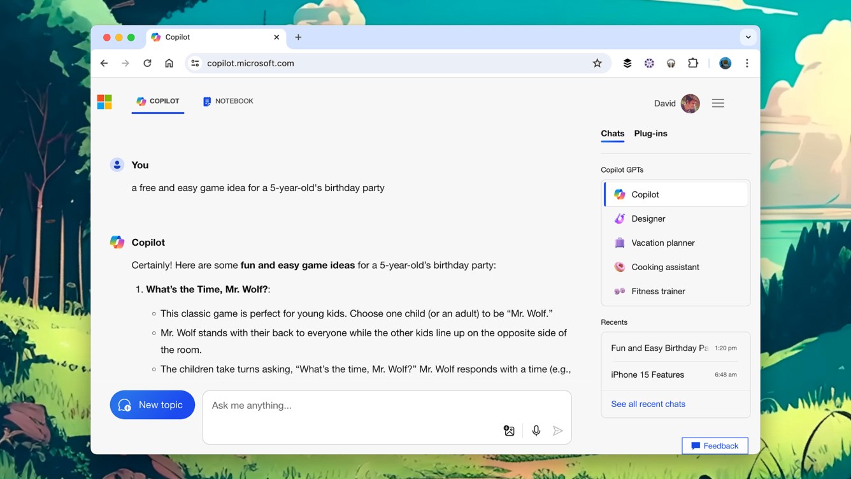Open the browser extensions puzzle icon

point(693,63)
